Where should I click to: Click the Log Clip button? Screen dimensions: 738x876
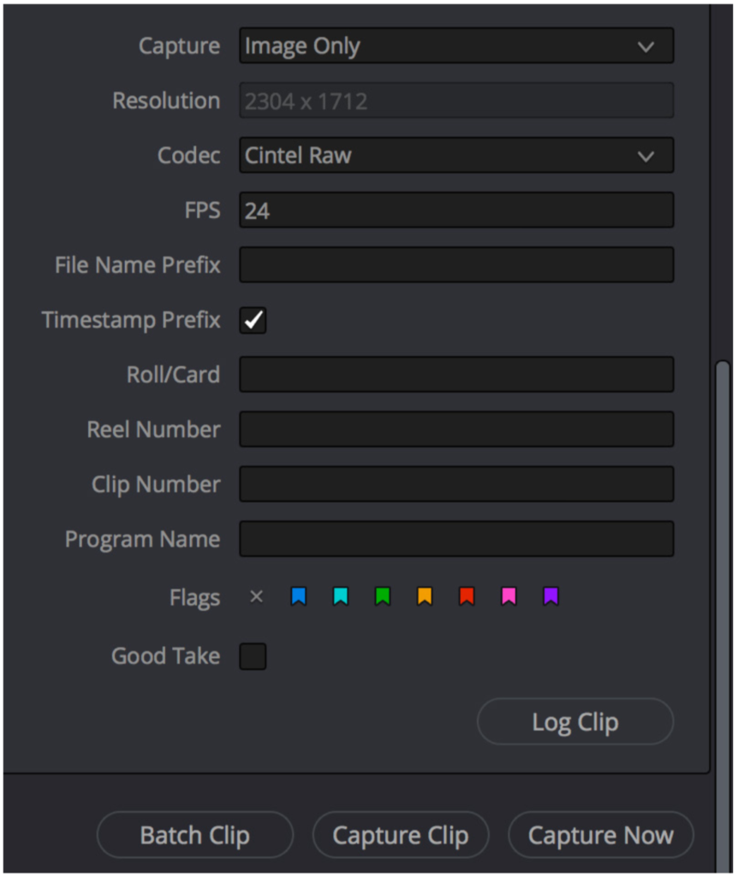(x=575, y=722)
